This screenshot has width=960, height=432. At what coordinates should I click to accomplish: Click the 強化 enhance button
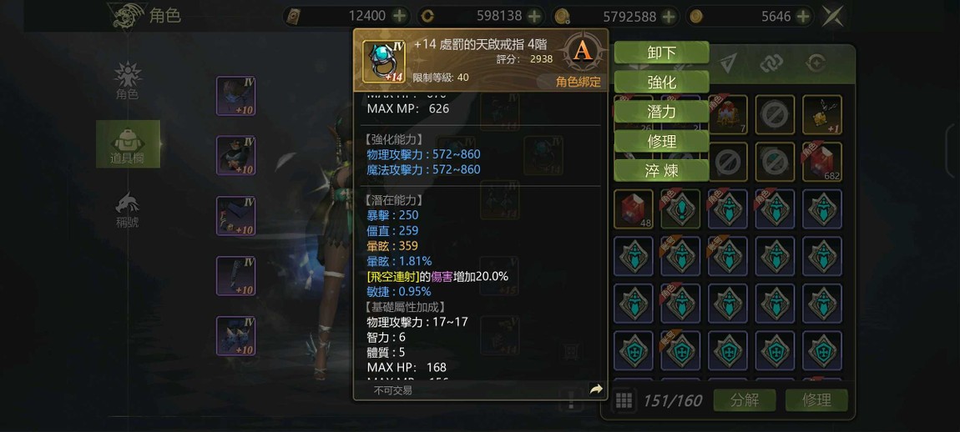tap(661, 82)
